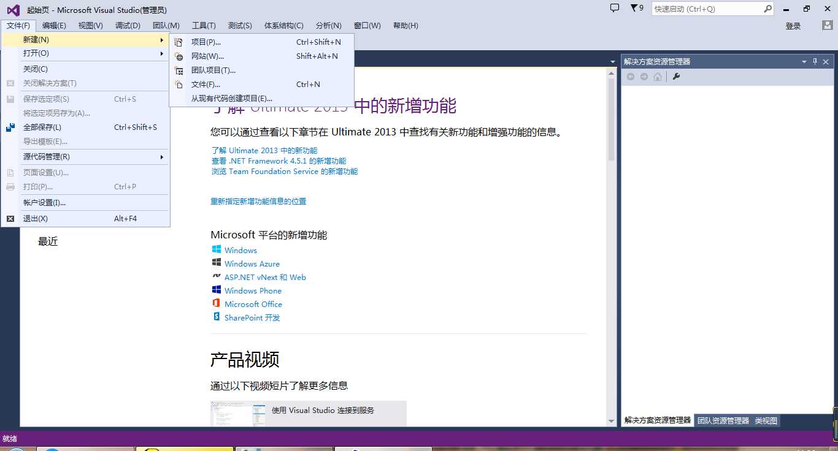Choose 项目(P)... to create a new project
Image resolution: width=838 pixels, height=451 pixels.
(262, 42)
